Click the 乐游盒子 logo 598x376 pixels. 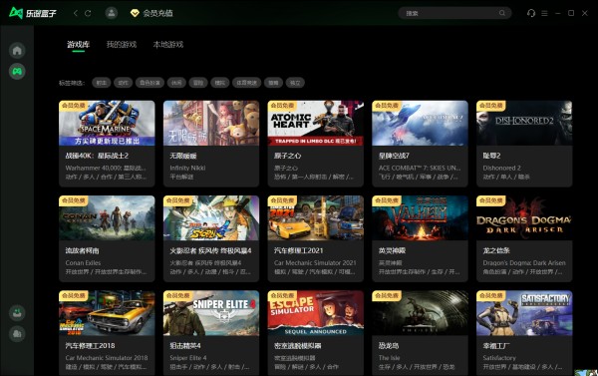[33, 13]
